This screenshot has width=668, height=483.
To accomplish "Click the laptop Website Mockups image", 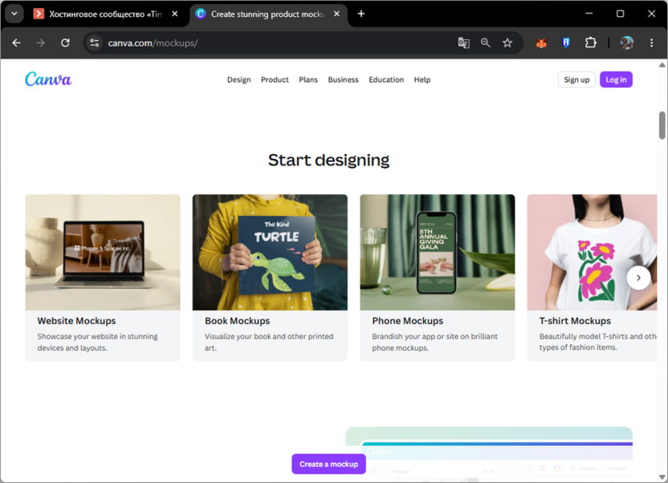I will (103, 253).
